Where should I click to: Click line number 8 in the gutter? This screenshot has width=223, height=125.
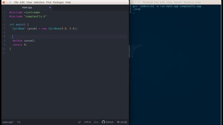click(x=5, y=41)
